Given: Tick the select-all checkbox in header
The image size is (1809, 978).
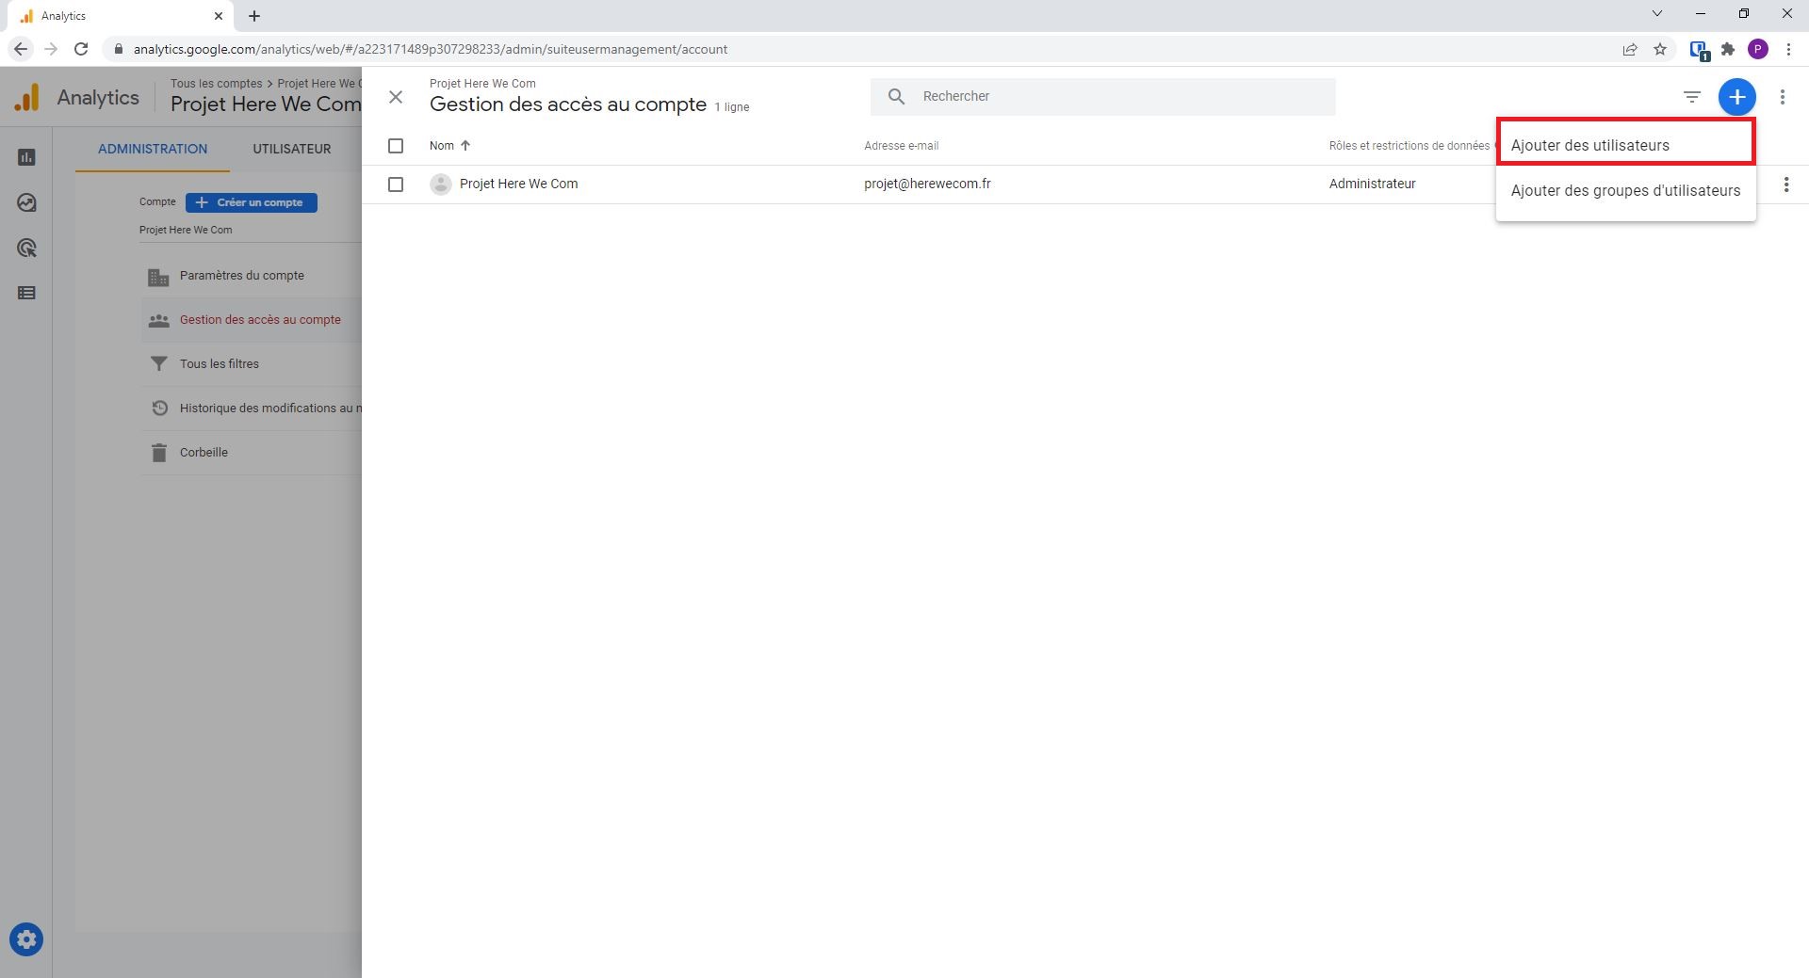Looking at the screenshot, I should pyautogui.click(x=396, y=146).
